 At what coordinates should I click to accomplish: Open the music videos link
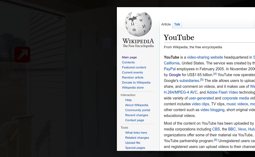(237, 104)
